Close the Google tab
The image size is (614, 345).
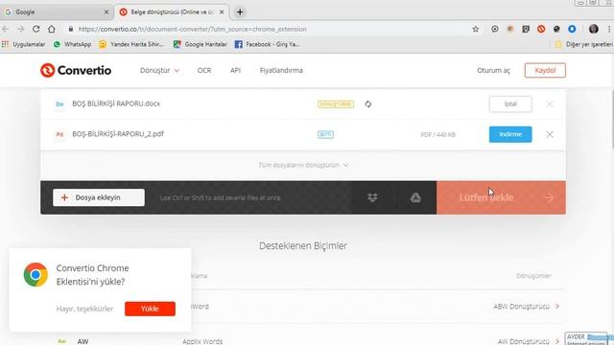(106, 12)
